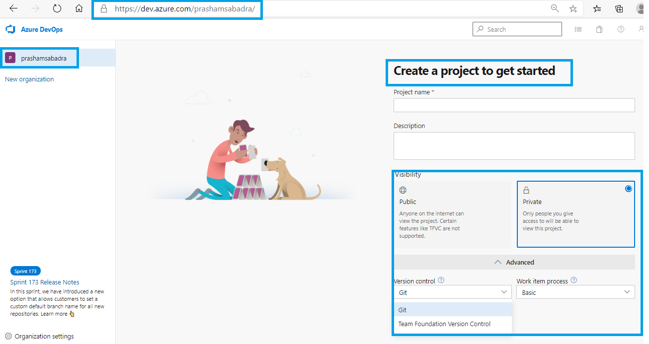Viewport: 649px width, 344px height.
Task: Select Team Foundation Version Control from the list
Action: point(445,324)
